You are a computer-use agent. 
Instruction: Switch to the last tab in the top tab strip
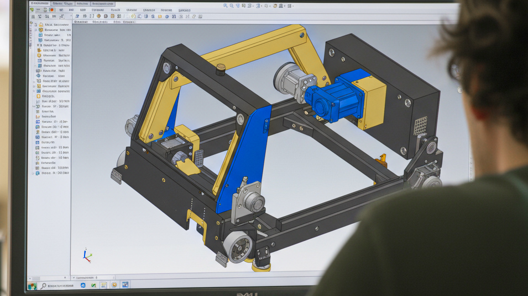[x=103, y=4]
